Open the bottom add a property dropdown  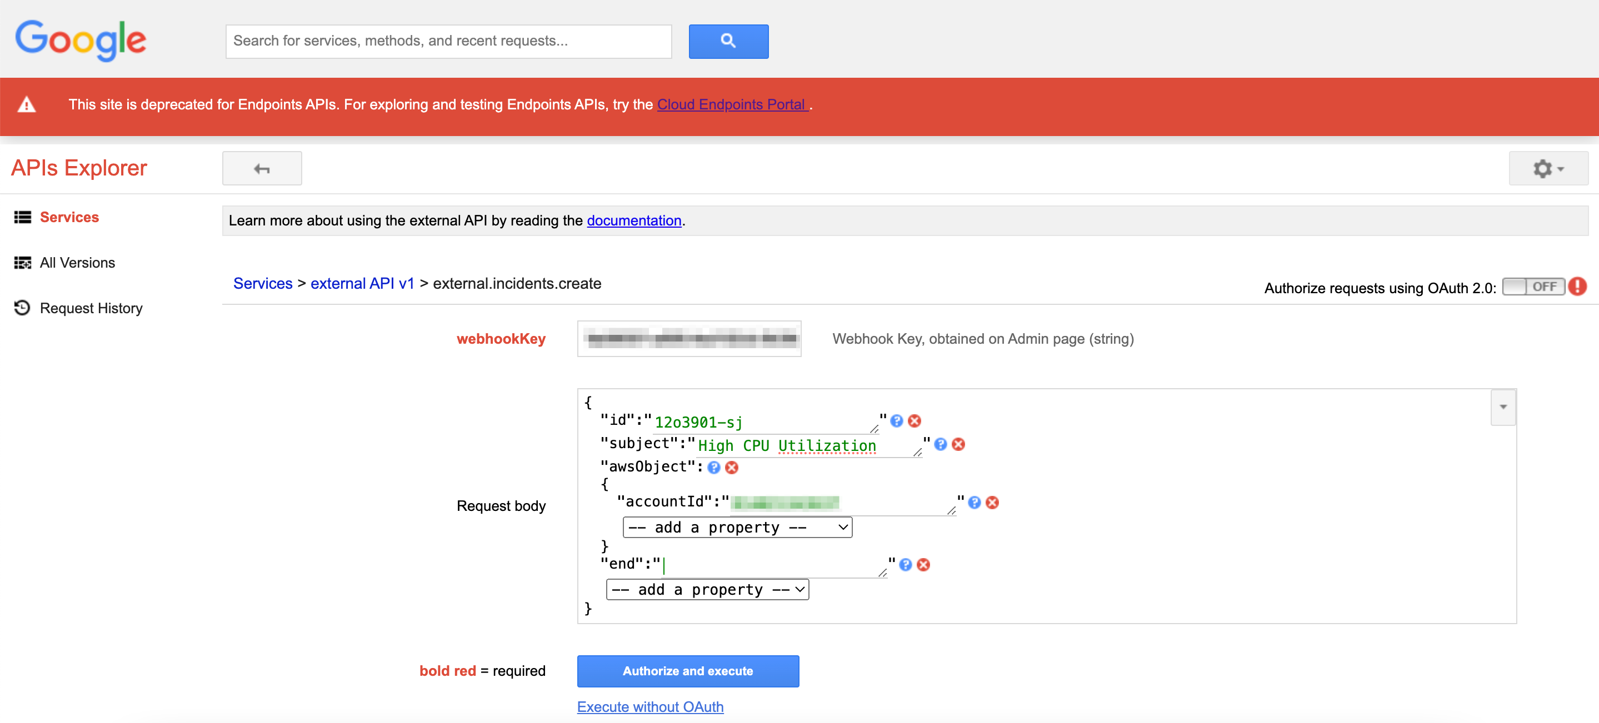[x=707, y=589]
